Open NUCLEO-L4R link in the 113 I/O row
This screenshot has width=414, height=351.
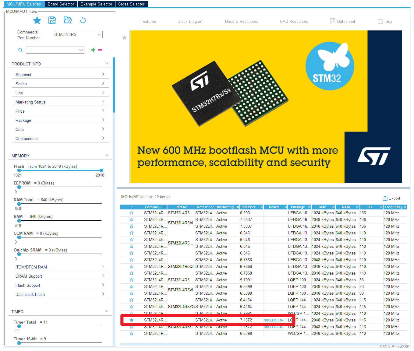275,327
